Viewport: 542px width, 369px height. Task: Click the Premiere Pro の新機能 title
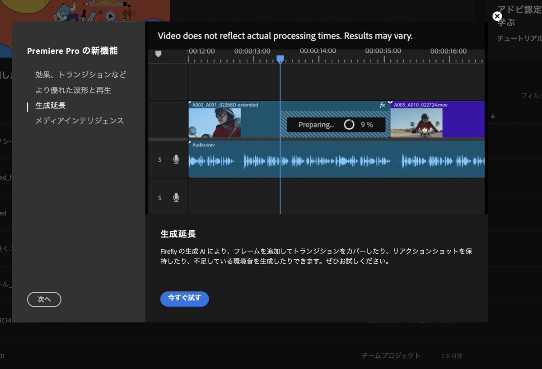click(x=72, y=51)
